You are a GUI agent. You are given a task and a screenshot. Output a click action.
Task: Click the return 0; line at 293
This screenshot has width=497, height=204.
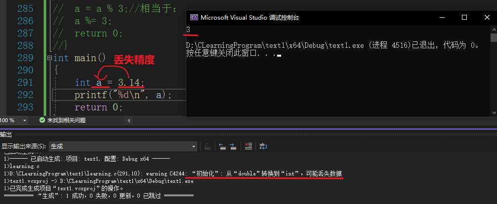[98, 107]
